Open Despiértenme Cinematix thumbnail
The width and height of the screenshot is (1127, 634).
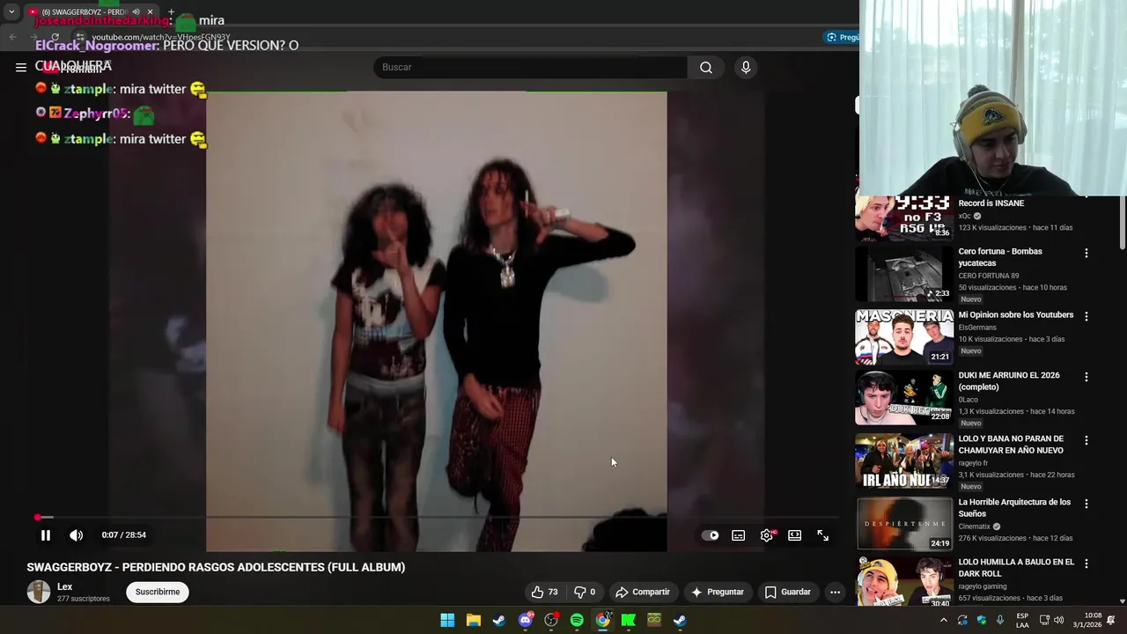(904, 524)
